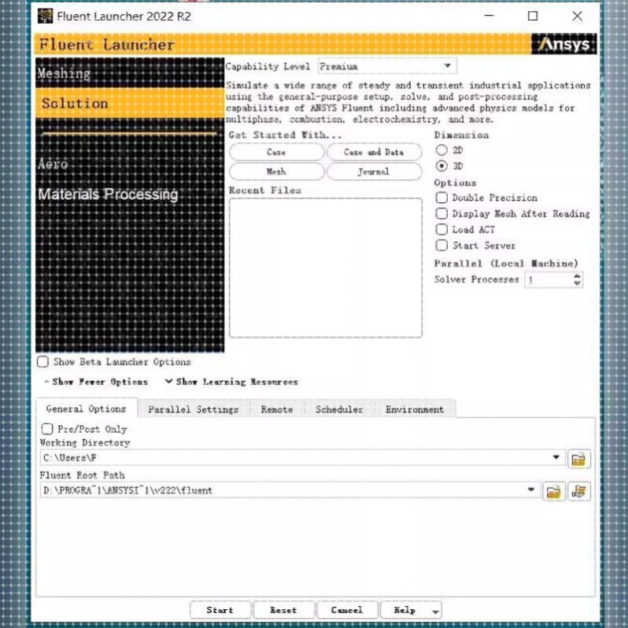Click the Reset button
Screen dimensions: 628x628
point(283,610)
